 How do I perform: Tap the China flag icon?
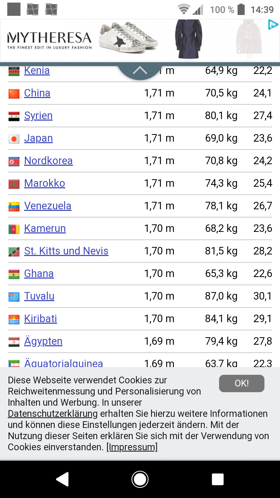click(14, 94)
